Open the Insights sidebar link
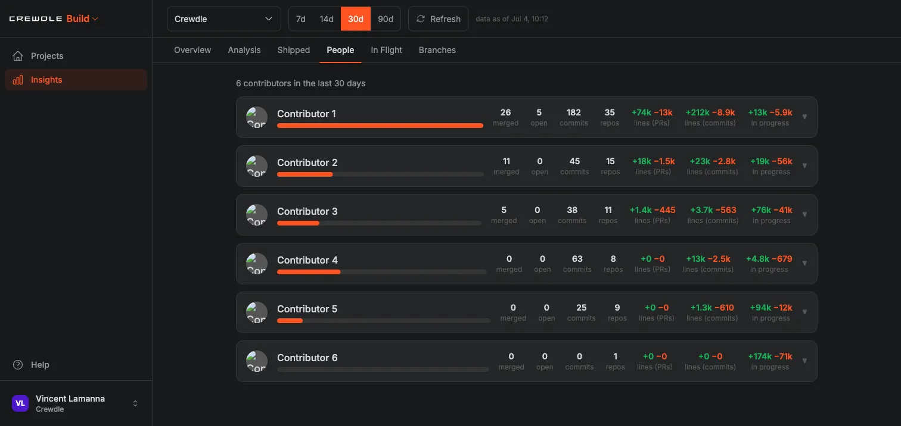The width and height of the screenshot is (901, 426). click(x=76, y=80)
